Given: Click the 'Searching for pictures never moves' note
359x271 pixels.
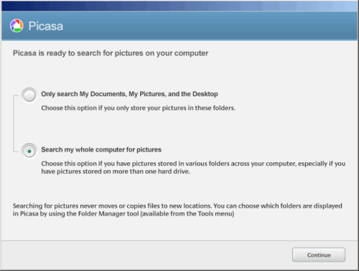Looking at the screenshot, I should click(x=177, y=206).
